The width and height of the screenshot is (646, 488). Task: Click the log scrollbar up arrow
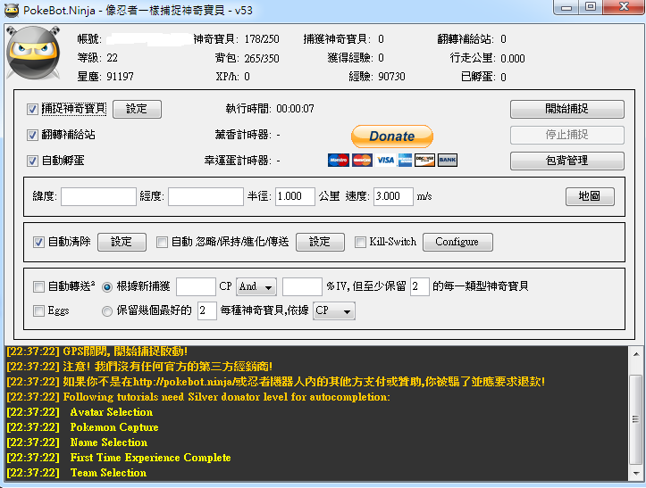click(x=636, y=354)
